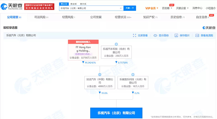Click the blue 乐视汽车（北京）有限公司 root node
This screenshot has width=217, height=119.
116,113
